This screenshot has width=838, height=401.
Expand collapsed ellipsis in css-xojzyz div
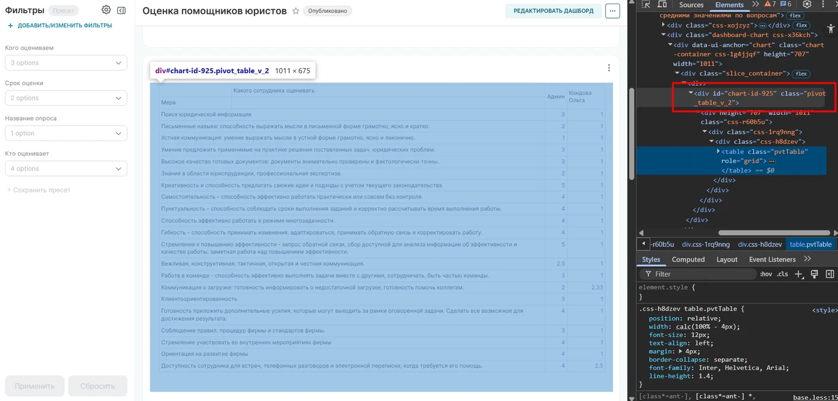tap(763, 26)
